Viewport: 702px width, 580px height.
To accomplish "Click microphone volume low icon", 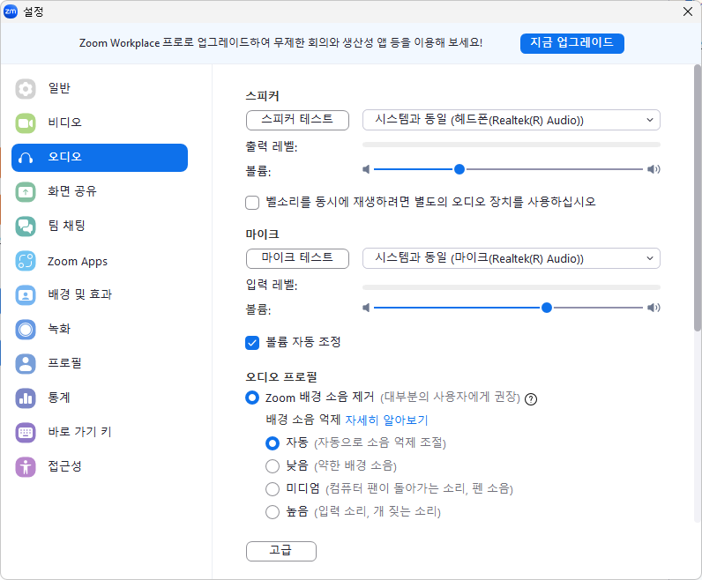I will coord(366,308).
